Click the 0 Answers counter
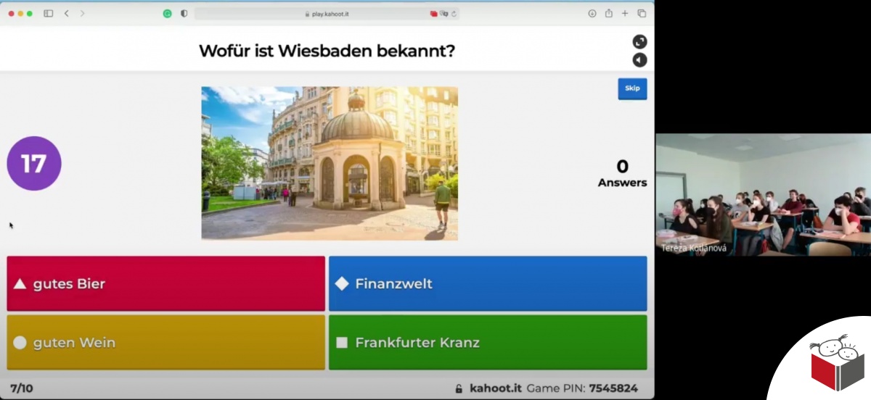The image size is (871, 400). click(x=622, y=174)
